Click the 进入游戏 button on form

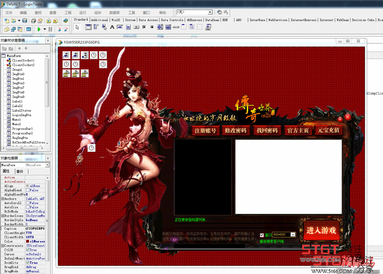[x=321, y=231]
